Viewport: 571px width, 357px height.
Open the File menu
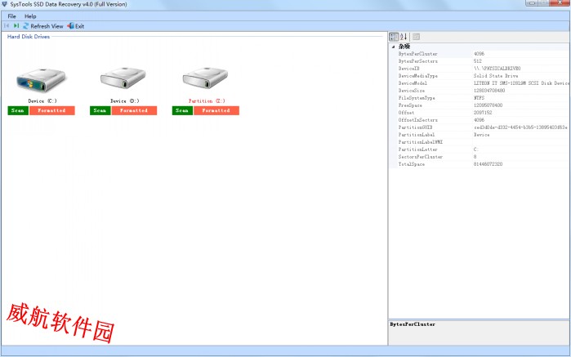pyautogui.click(x=11, y=16)
